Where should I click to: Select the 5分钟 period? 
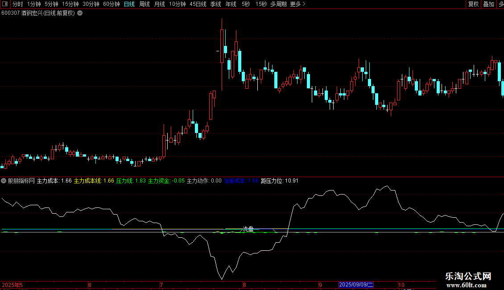coord(51,4)
